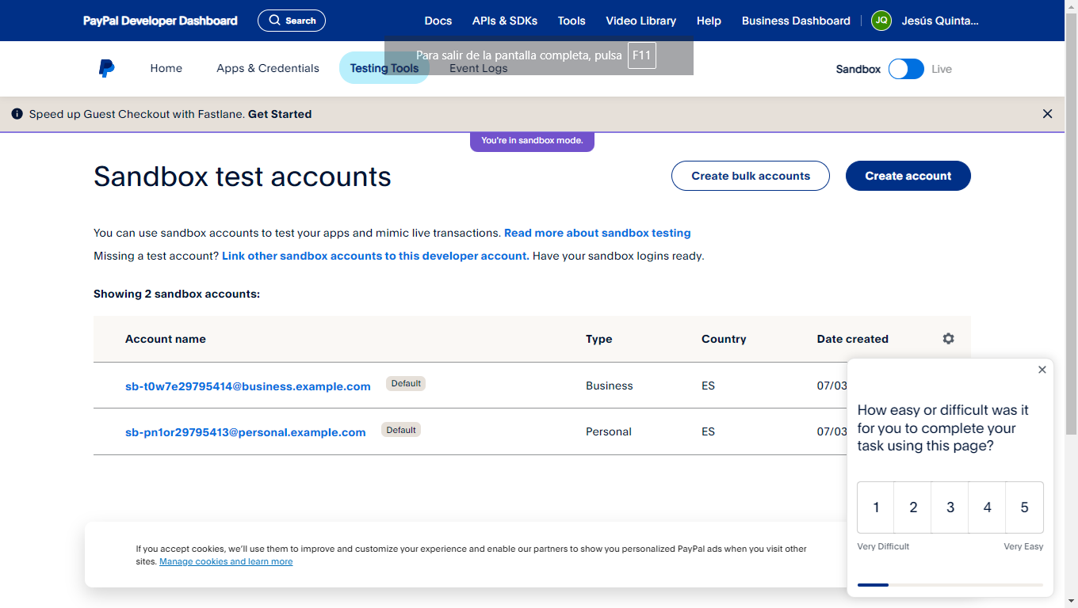Open table settings gear icon
Viewport: 1078px width, 608px height.
pyautogui.click(x=948, y=339)
